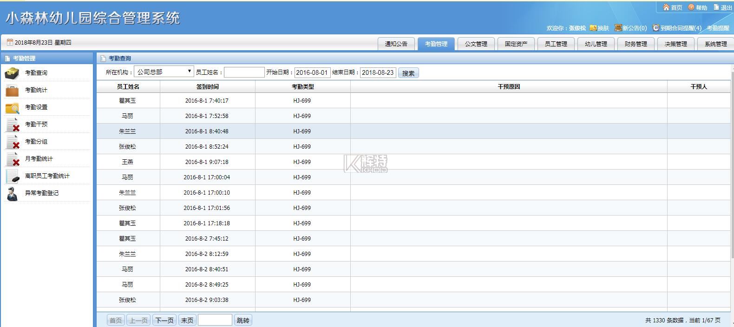Open the 开始日期 date picker field
734x327 pixels.
(x=312, y=72)
